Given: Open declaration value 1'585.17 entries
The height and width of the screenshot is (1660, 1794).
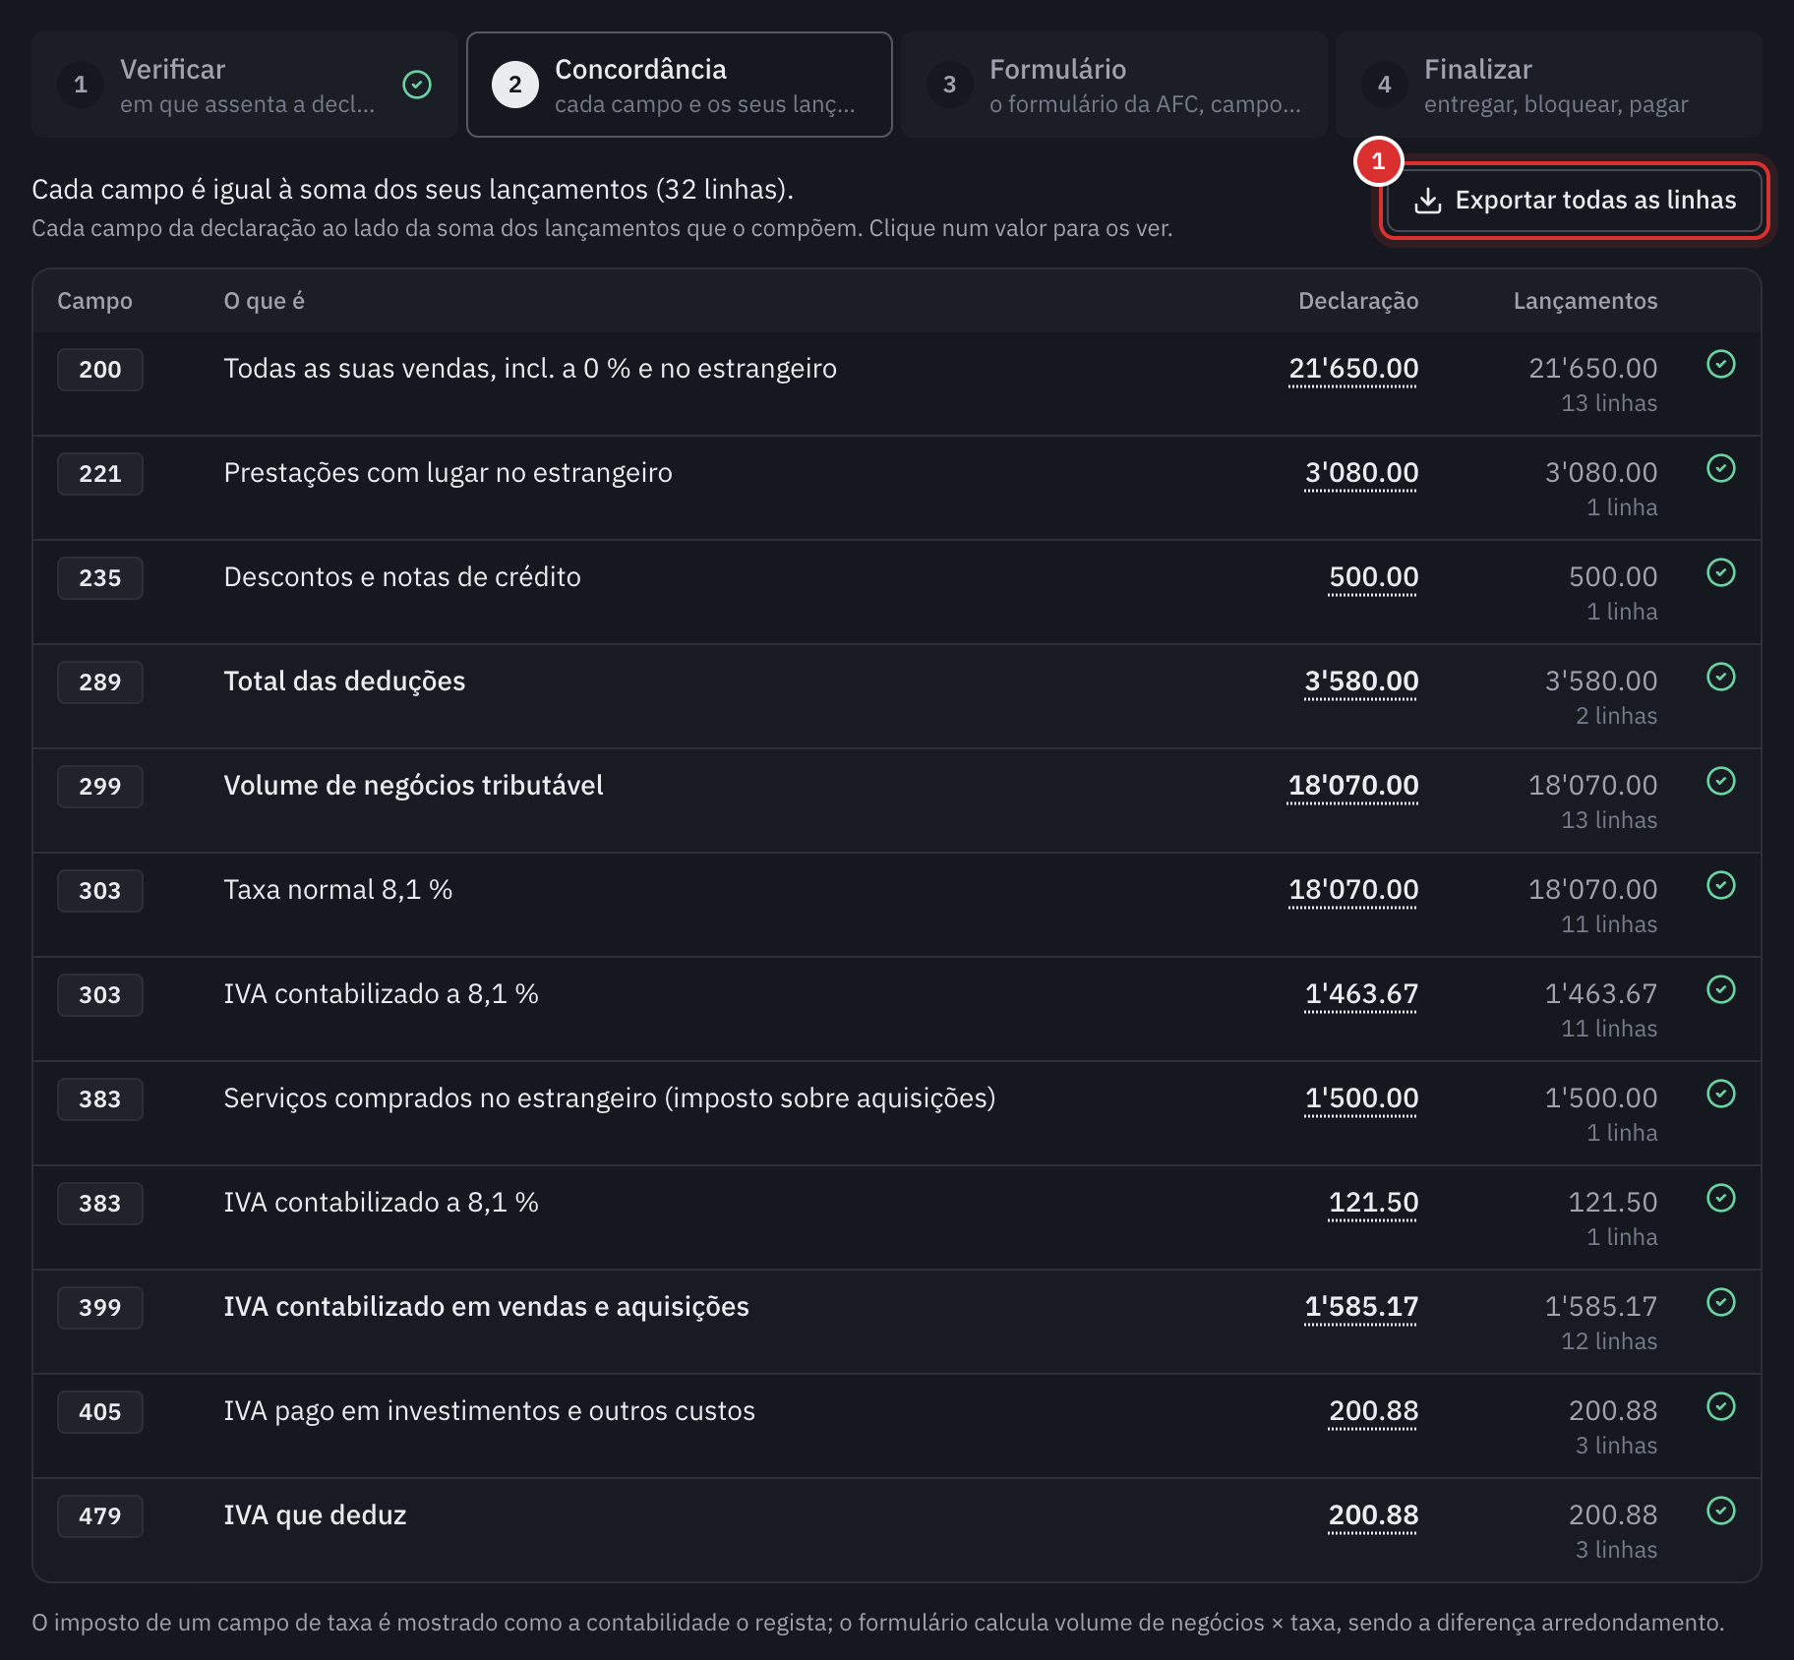Looking at the screenshot, I should point(1361,1307).
